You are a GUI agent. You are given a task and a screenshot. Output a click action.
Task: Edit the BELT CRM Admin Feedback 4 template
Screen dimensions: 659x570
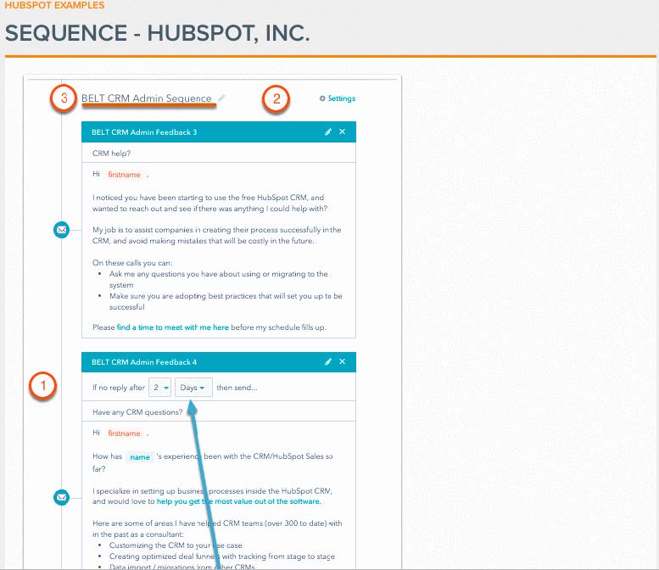(x=328, y=362)
